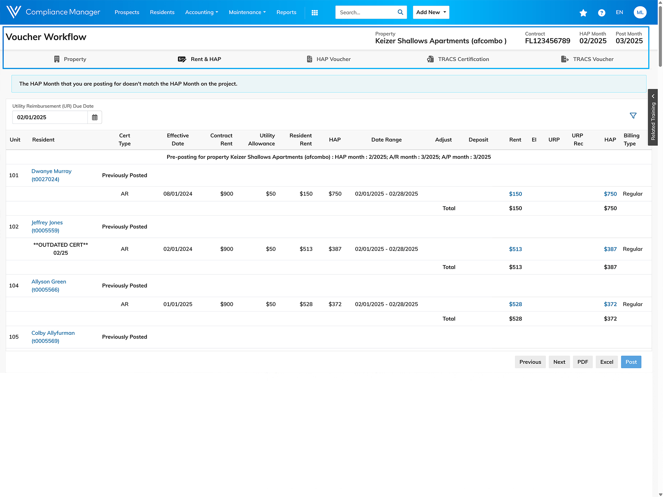Click the filter funnel icon
The height and width of the screenshot is (497, 663).
[x=633, y=116]
